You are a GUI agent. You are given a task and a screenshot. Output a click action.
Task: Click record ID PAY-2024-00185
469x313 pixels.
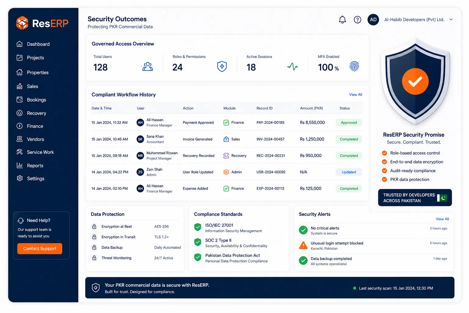point(271,123)
